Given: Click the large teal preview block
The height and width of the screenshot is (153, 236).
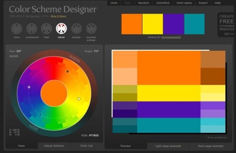Looking at the screenshot, I should [169, 125].
